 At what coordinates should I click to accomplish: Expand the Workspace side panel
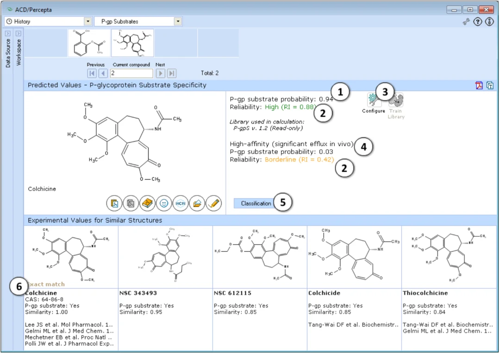point(19,33)
